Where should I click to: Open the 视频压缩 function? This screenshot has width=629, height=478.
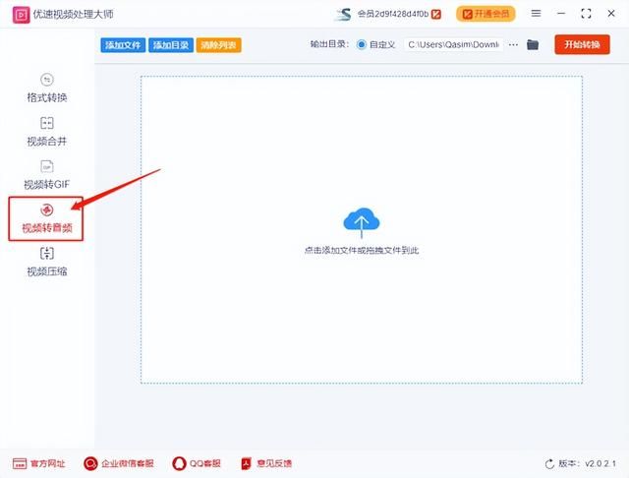(x=47, y=262)
